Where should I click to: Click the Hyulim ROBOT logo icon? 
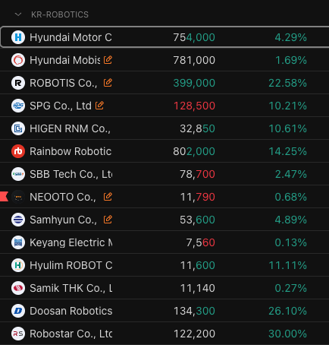pos(18,265)
